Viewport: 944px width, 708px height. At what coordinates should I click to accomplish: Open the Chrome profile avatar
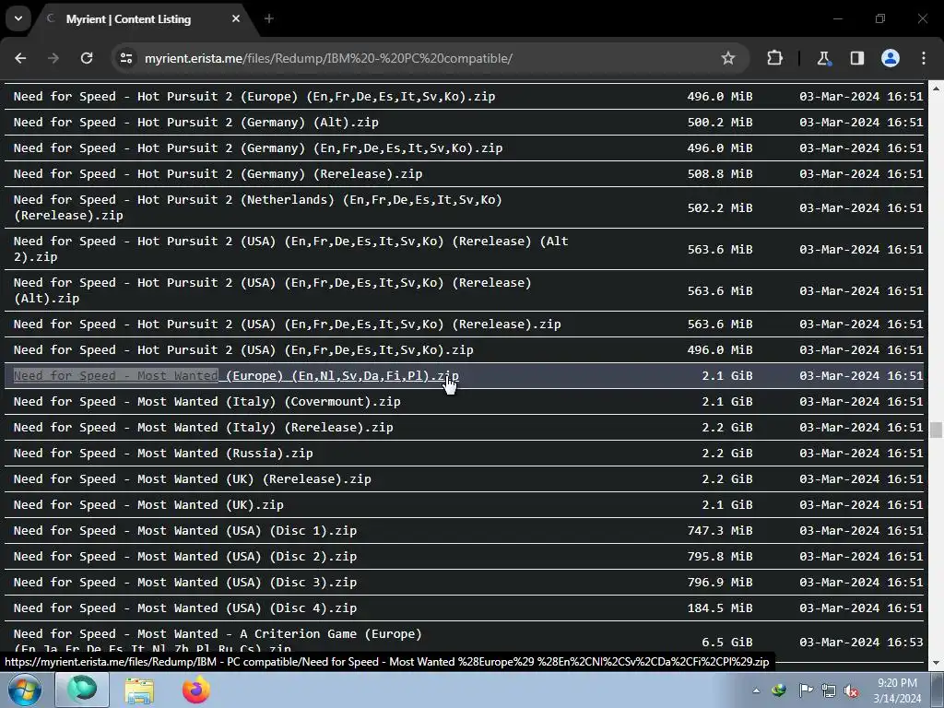click(891, 58)
